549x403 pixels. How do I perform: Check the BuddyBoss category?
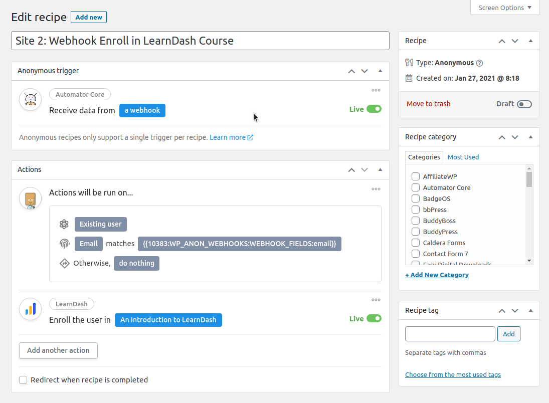[x=416, y=221]
